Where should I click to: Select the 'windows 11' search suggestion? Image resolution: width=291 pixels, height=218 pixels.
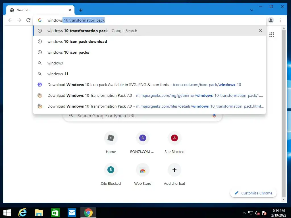tap(149, 74)
